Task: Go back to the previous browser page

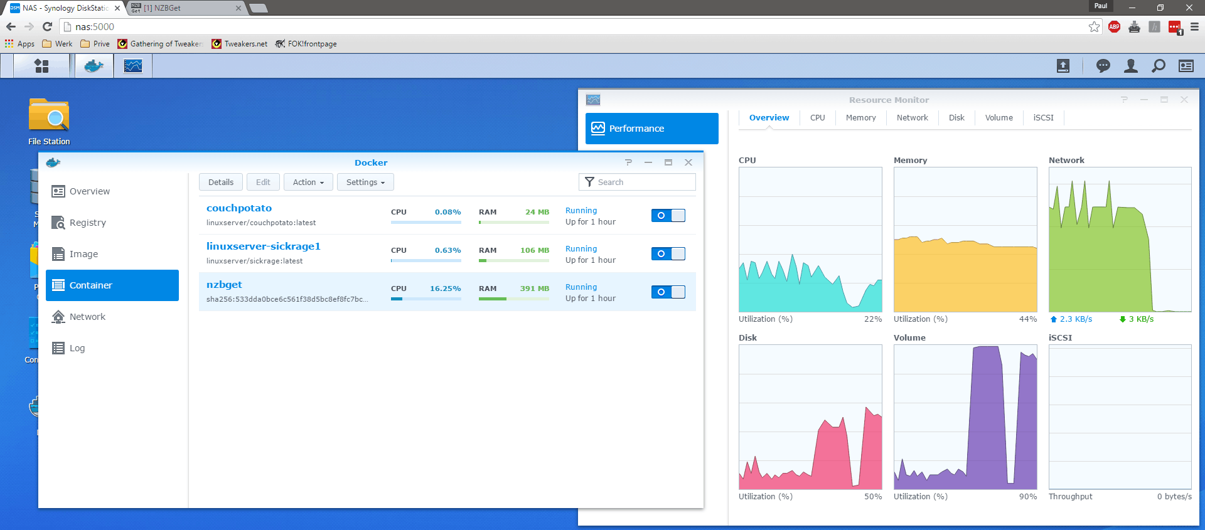Action: [11, 26]
